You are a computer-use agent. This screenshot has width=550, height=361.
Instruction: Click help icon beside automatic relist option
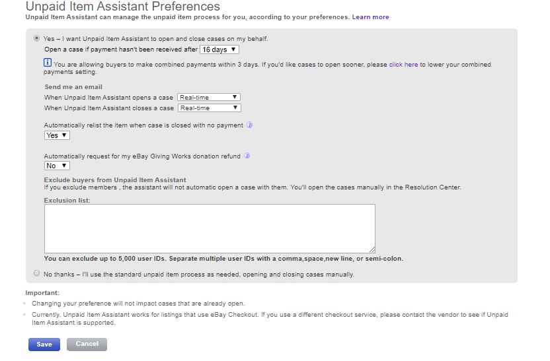(250, 125)
